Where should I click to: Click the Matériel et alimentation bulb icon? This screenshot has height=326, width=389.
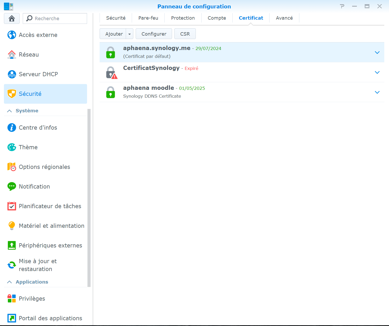(12, 225)
